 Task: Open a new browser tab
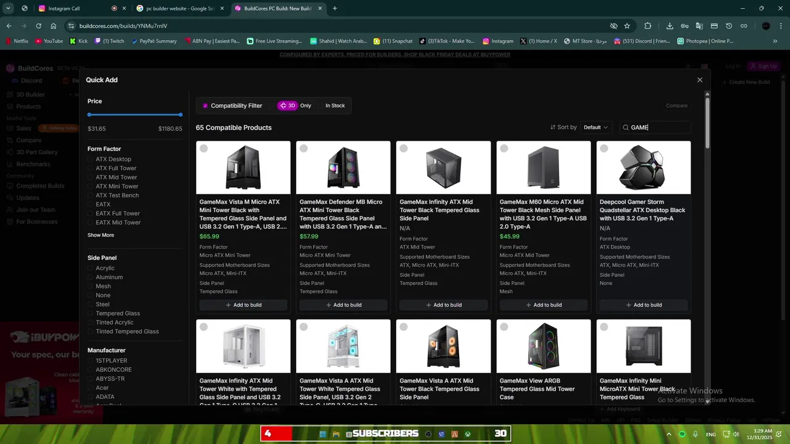[x=335, y=8]
